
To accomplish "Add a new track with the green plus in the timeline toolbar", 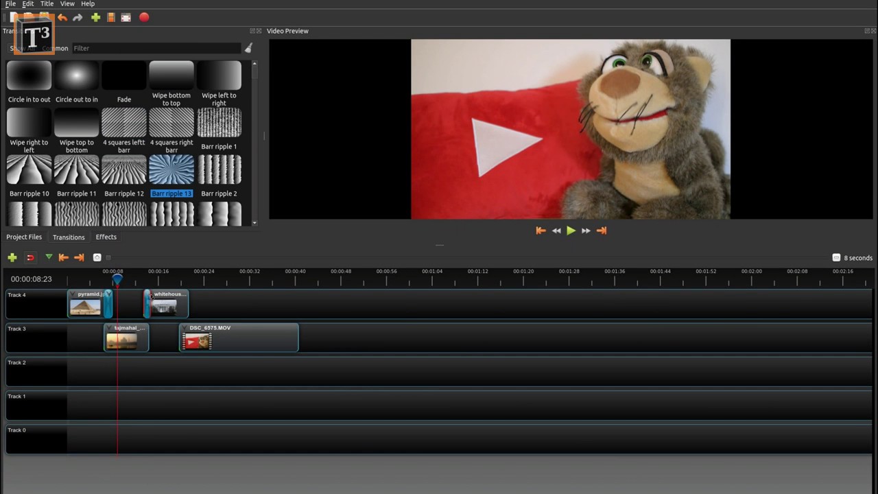I will click(12, 257).
